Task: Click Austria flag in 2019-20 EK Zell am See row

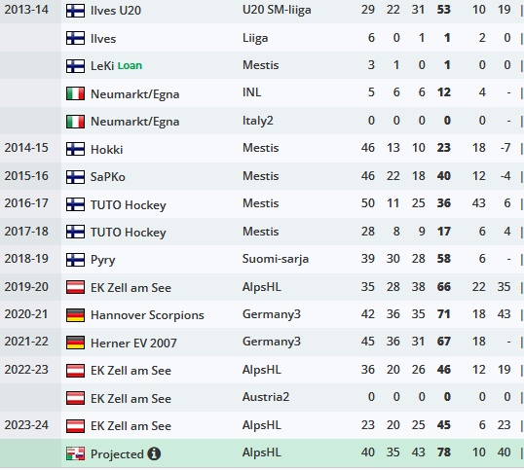Action: pos(75,287)
